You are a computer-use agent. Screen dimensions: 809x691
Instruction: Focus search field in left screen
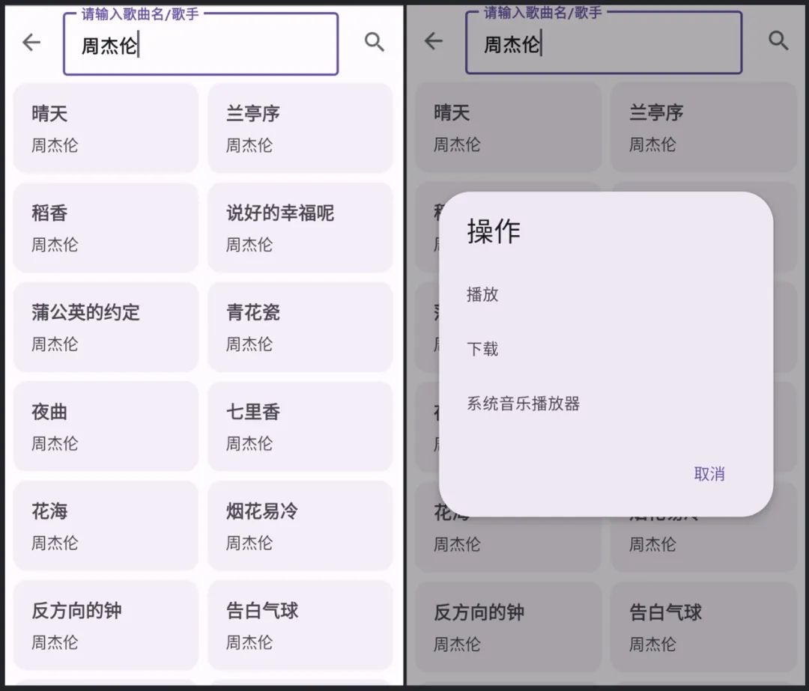201,44
